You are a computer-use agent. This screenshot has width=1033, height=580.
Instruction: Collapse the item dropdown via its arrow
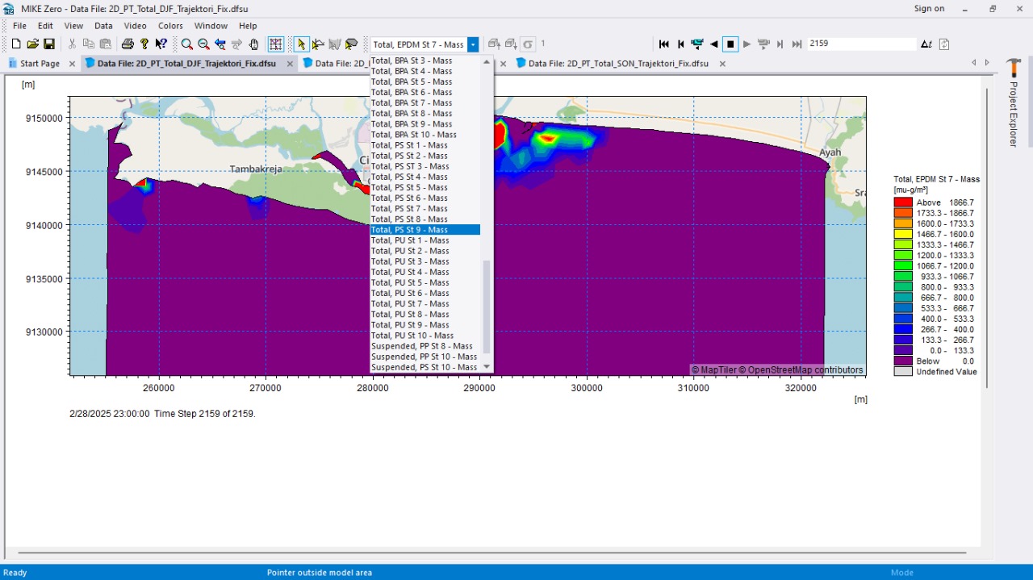473,44
